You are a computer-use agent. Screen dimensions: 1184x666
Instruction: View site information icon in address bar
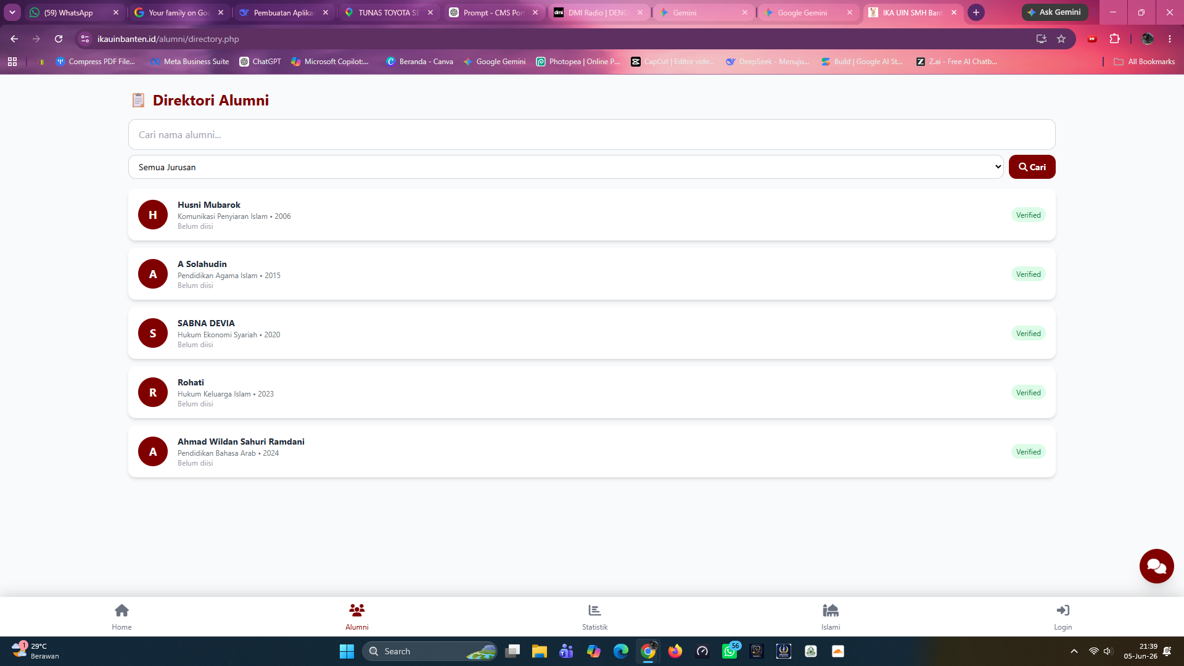coord(85,39)
